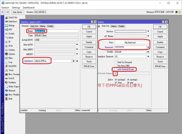Expand the AC Name field arrow

point(148,36)
